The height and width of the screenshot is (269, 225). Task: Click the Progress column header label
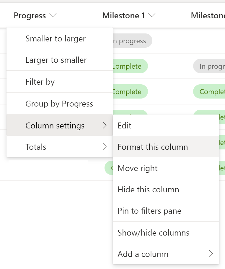[30, 16]
